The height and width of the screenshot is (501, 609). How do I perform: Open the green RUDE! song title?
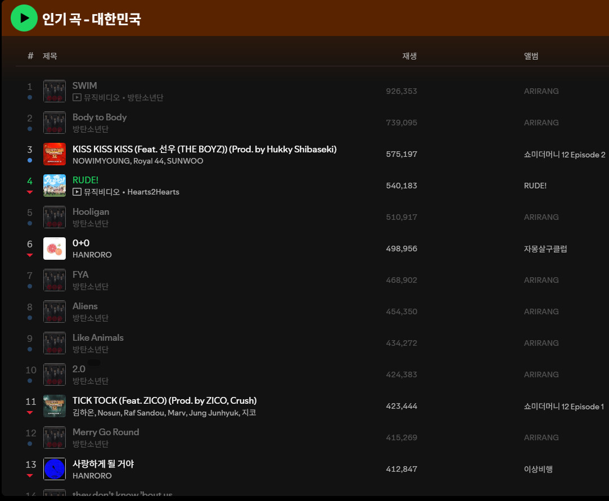coord(85,180)
